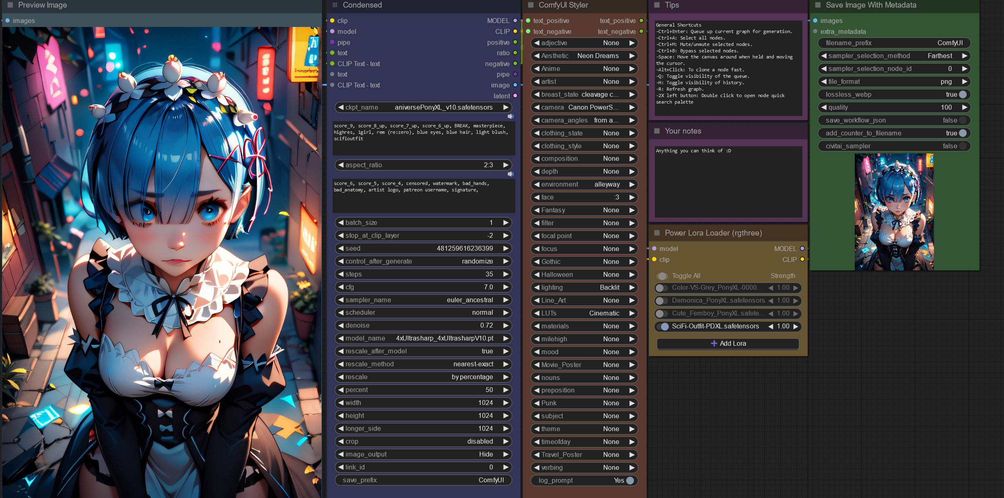Viewport: 1004px width, 498px height.
Task: Click the positive prompt text box
Action: click(x=423, y=138)
